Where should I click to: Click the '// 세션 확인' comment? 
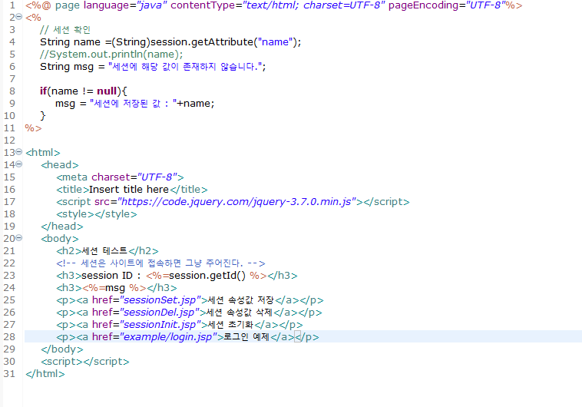[x=65, y=30]
